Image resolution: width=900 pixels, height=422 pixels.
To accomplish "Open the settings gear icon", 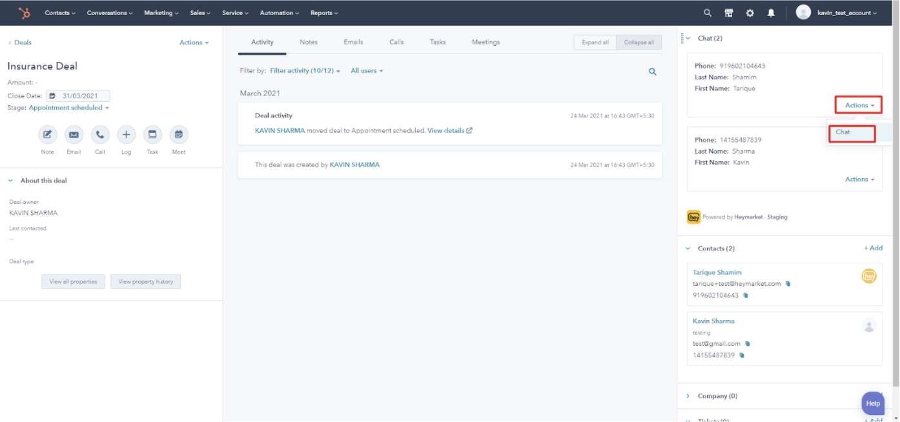I will 750,13.
